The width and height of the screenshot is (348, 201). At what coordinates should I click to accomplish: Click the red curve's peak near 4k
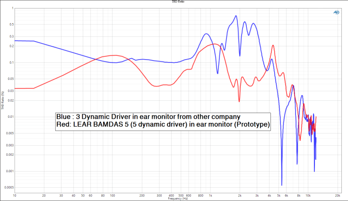pyautogui.click(x=273, y=46)
